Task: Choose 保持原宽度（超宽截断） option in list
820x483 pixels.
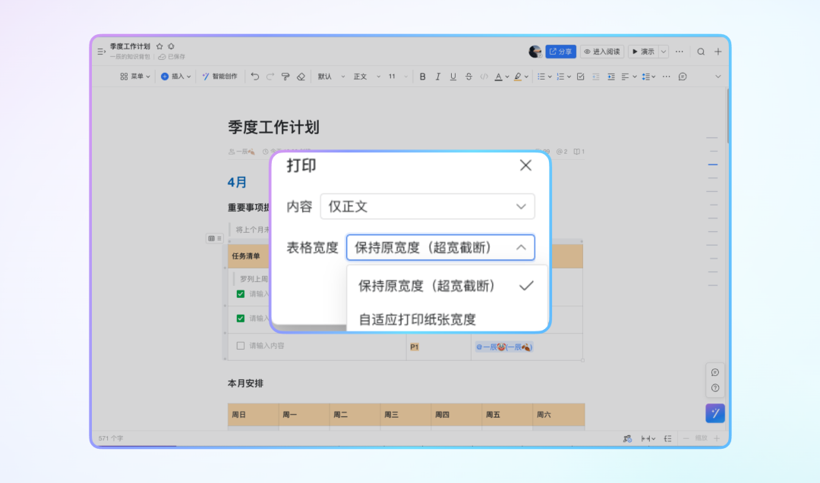Action: pyautogui.click(x=427, y=286)
